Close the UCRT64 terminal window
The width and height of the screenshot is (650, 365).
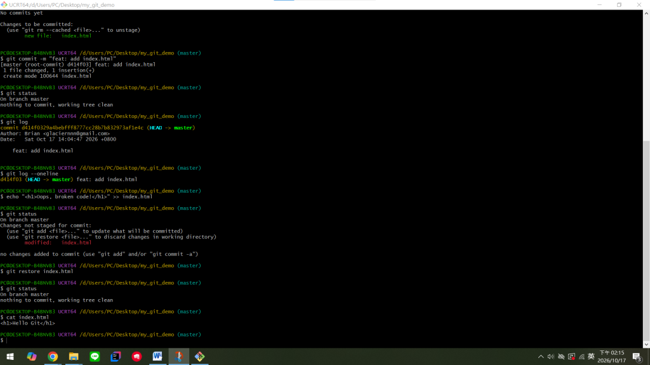pyautogui.click(x=639, y=4)
